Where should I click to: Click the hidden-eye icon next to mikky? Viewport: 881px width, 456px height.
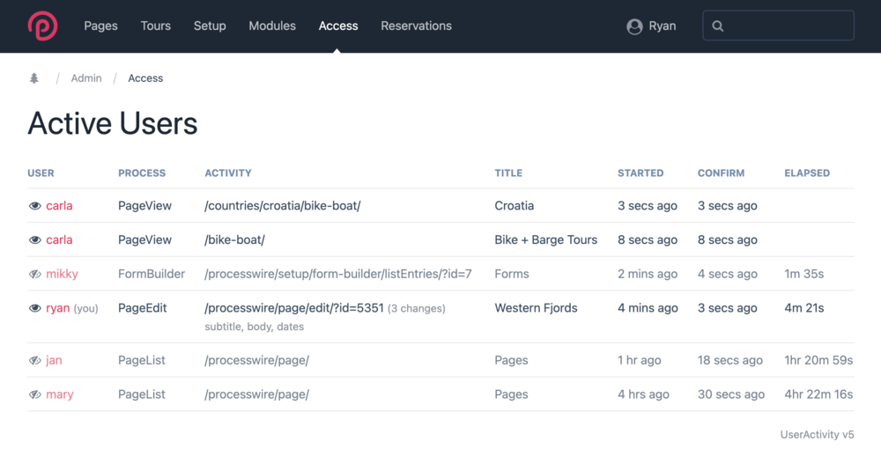click(35, 275)
